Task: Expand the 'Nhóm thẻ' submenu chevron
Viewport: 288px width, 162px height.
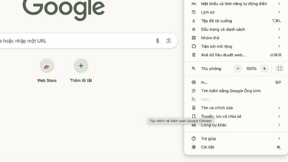Action: click(x=279, y=38)
